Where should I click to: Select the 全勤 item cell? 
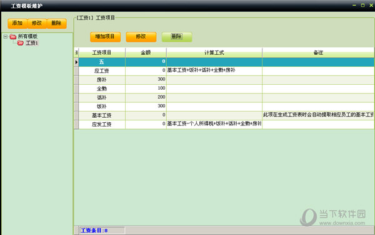[x=102, y=89]
